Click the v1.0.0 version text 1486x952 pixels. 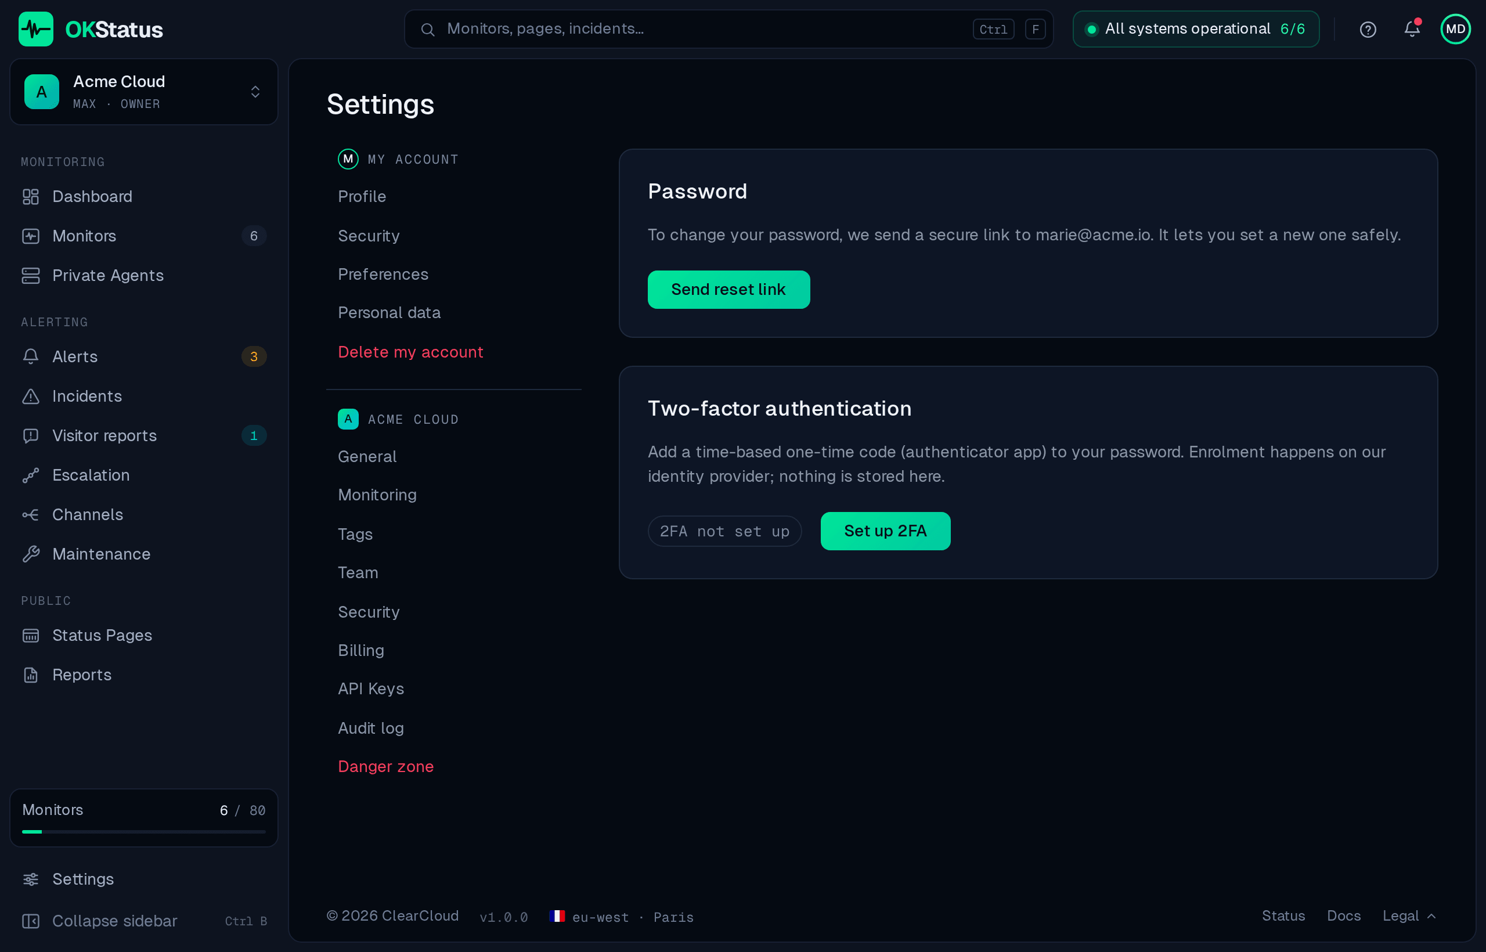tap(504, 917)
